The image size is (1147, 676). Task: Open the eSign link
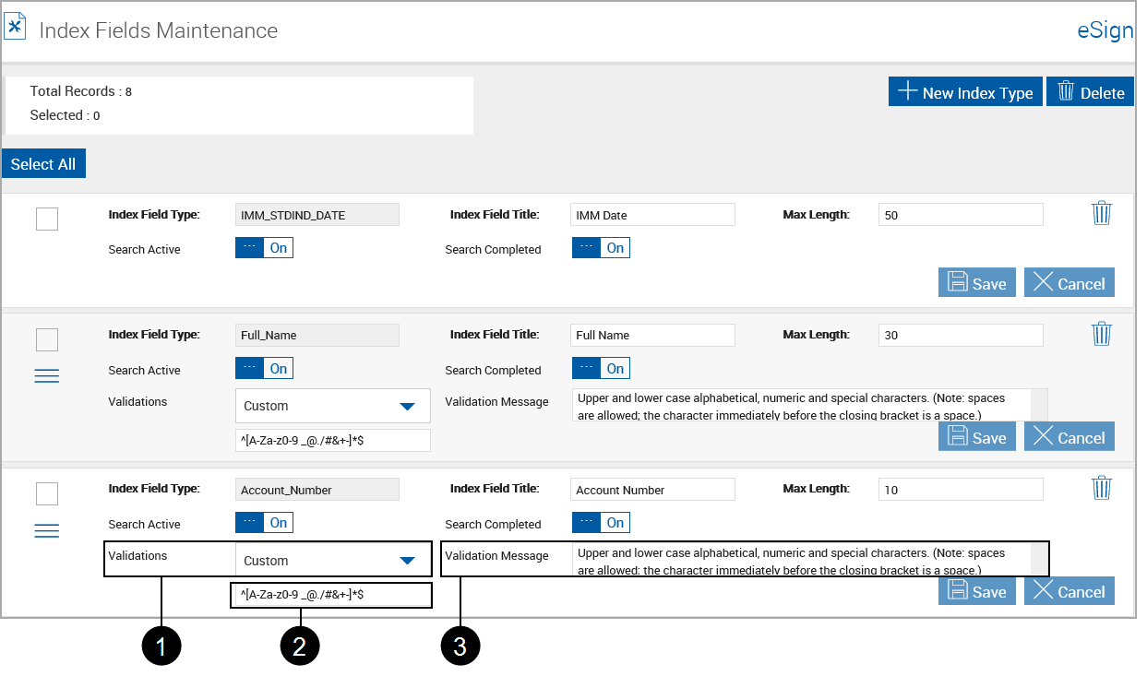1105,30
